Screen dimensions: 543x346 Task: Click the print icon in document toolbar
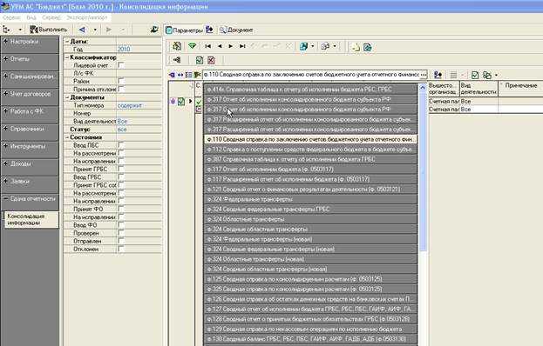[325, 46]
